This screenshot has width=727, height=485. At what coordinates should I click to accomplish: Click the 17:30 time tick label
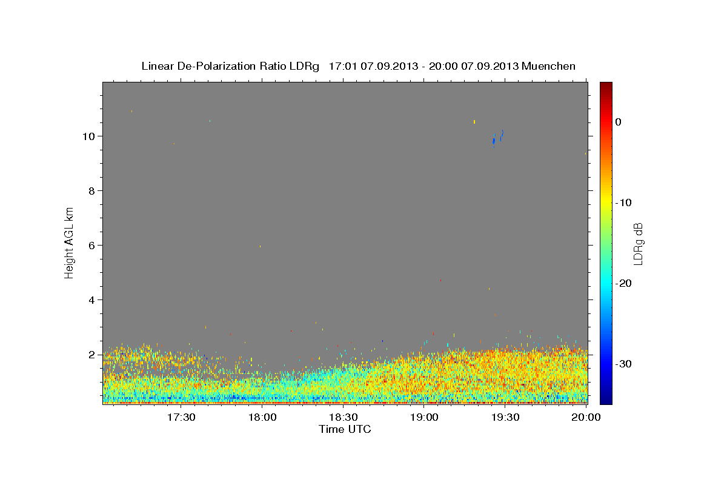(181, 417)
